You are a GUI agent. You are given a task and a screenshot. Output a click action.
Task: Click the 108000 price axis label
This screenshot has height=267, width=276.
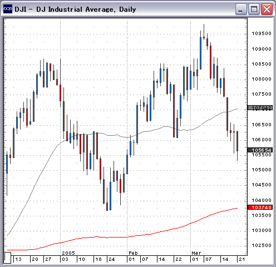[x=262, y=79]
